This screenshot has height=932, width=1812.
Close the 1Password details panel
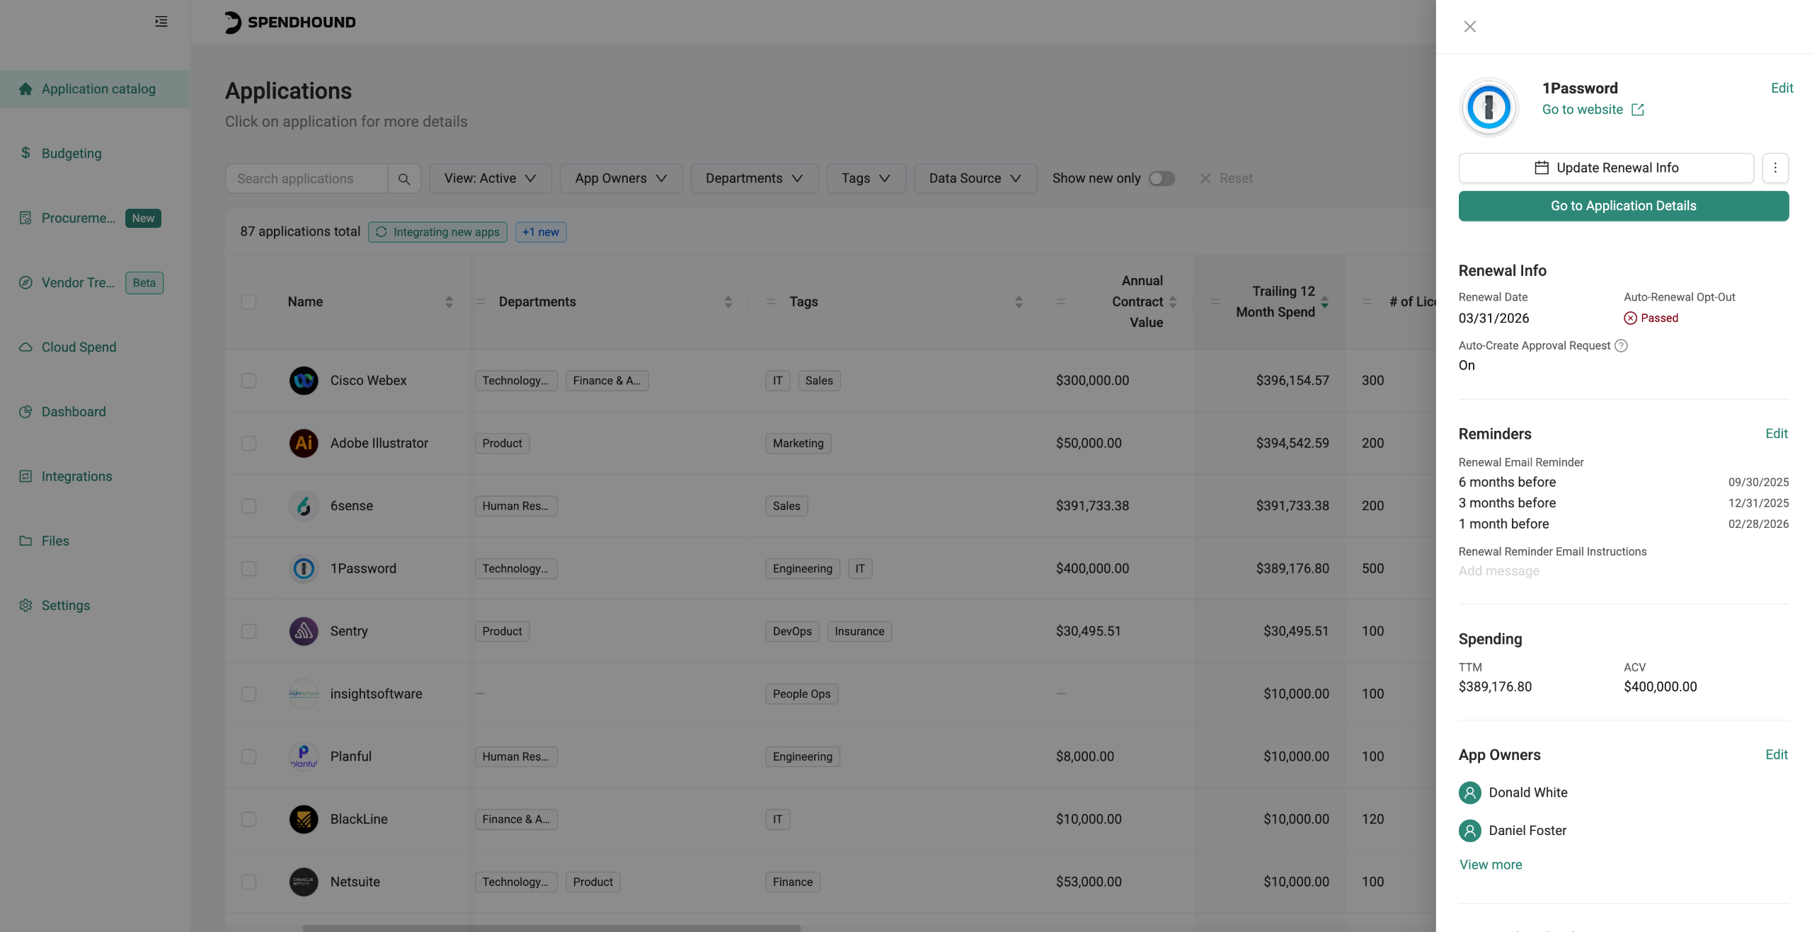(x=1470, y=27)
